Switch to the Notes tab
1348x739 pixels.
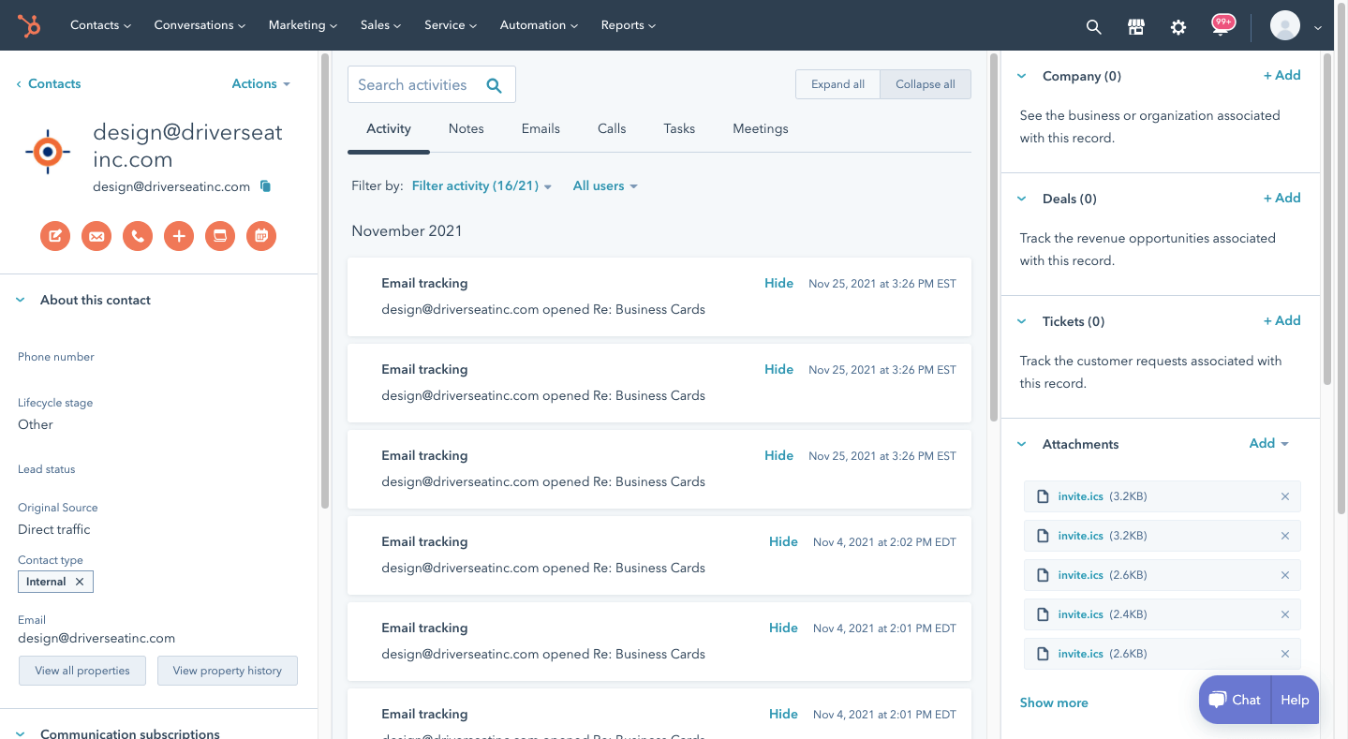[x=467, y=128]
